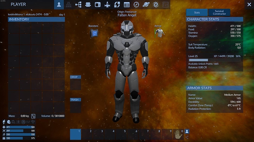The image size is (254, 142).
Task: Switch to the Survival Constructor tab
Action: coord(219,12)
